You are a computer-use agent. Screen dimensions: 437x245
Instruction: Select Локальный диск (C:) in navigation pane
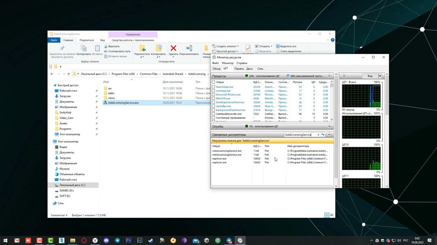[72, 185]
